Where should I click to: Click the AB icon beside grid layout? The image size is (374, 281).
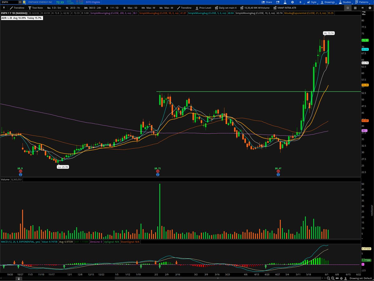[362, 8]
